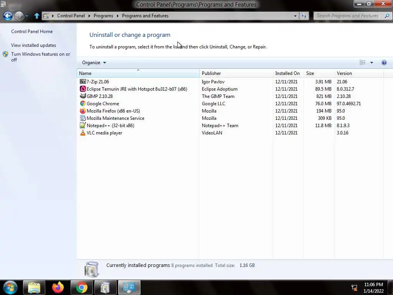393x295 pixels.
Task: Sort the list by Publisher column
Action: click(x=236, y=73)
